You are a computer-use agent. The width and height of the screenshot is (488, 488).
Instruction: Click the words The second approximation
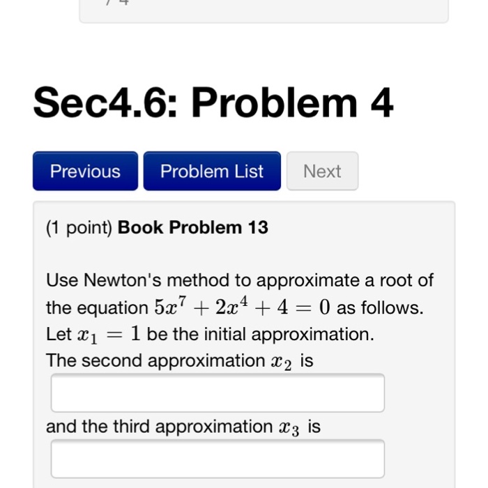coord(155,361)
